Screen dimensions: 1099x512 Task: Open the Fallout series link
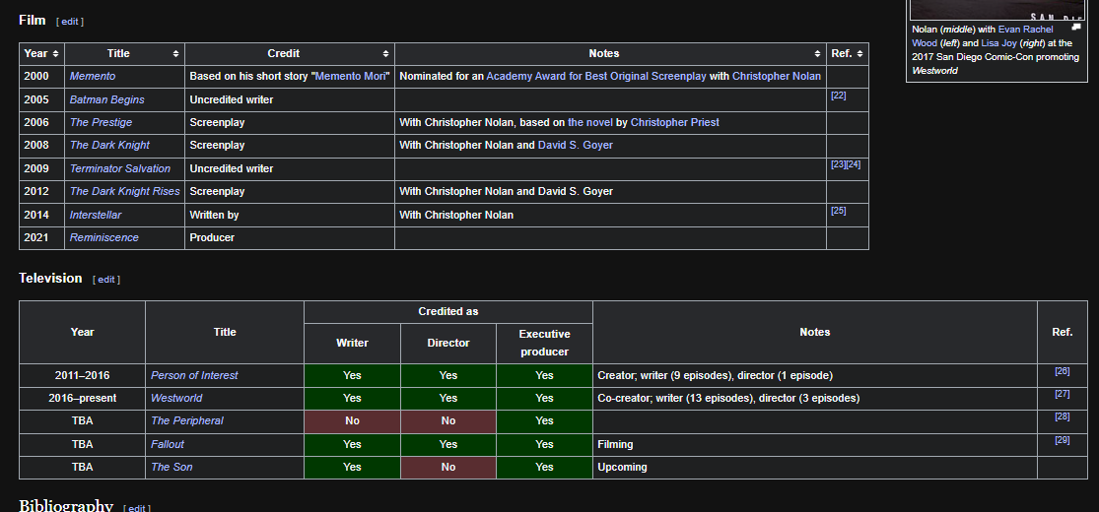pos(168,444)
